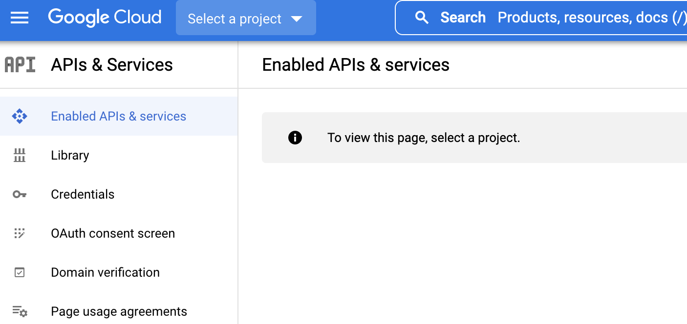Click the project picker dropdown arrow
Viewport: 687px width, 324px height.
pos(297,18)
